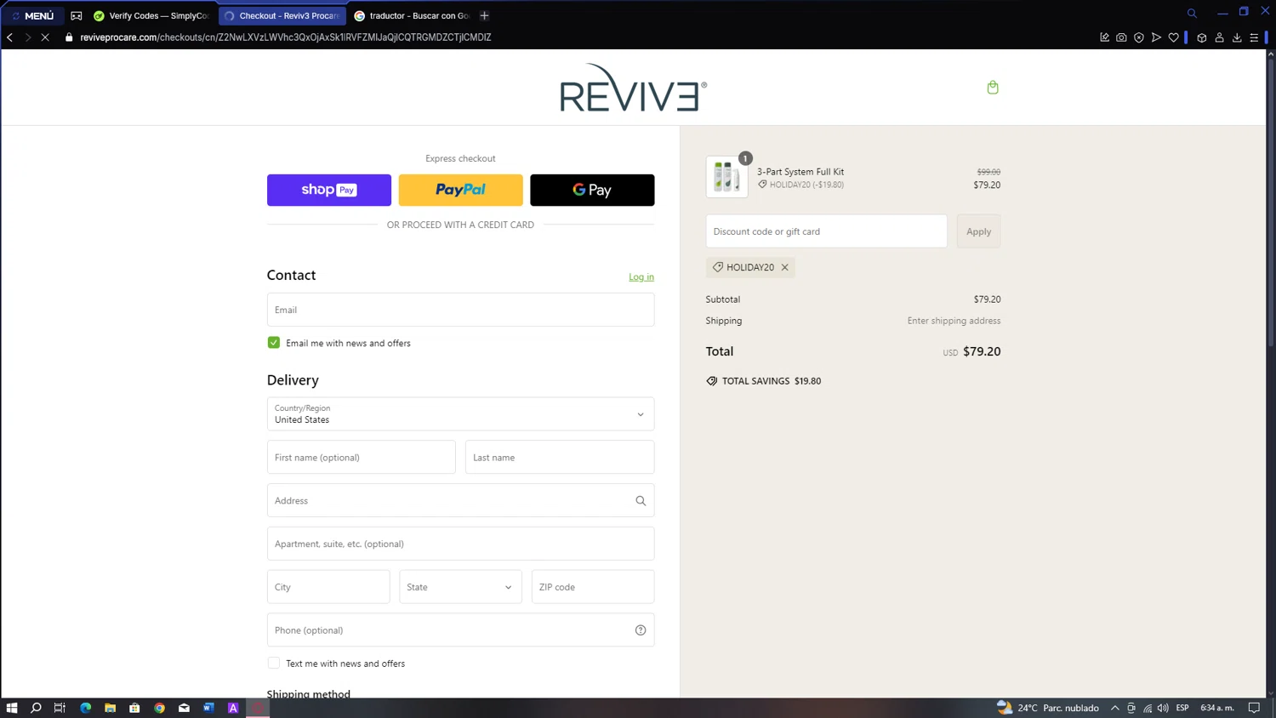The height and width of the screenshot is (718, 1276).
Task: Open the browser profile account icon
Action: (x=1219, y=37)
